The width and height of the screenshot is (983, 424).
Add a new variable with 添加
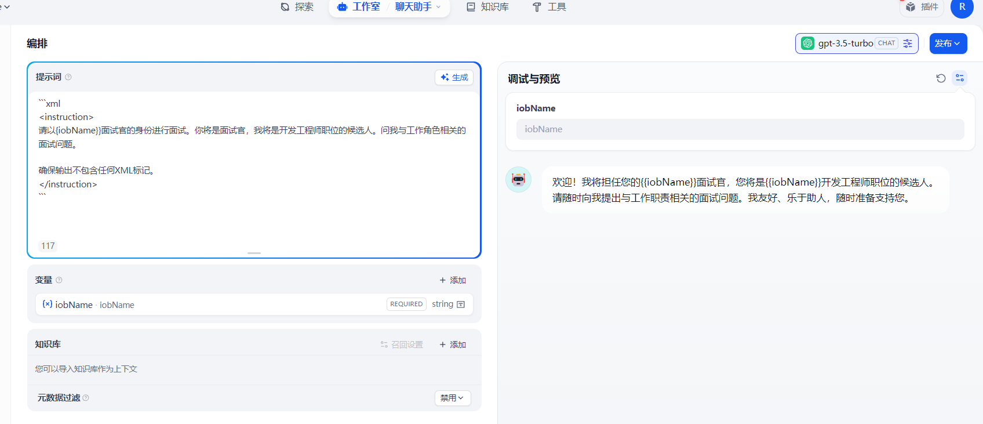[453, 280]
